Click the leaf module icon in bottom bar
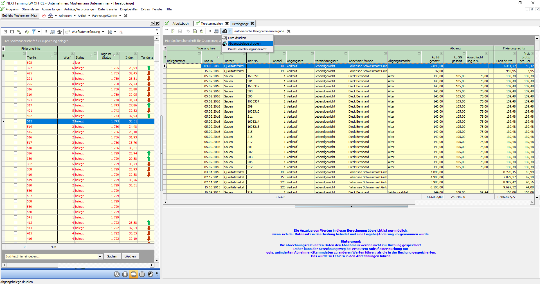Image resolution: width=540 pixels, height=292 pixels. point(150,274)
